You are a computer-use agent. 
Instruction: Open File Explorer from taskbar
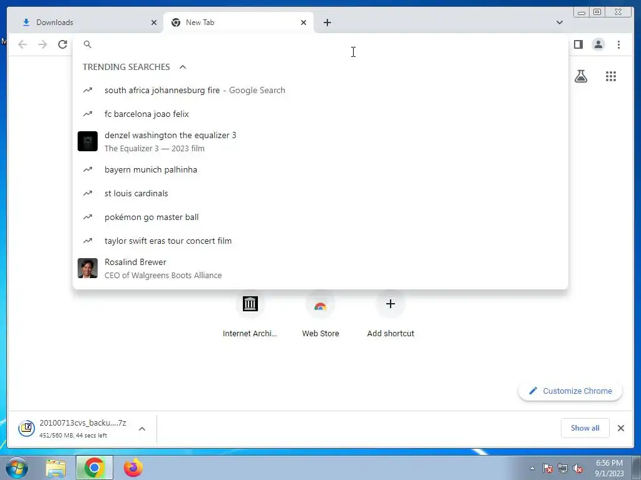point(56,468)
